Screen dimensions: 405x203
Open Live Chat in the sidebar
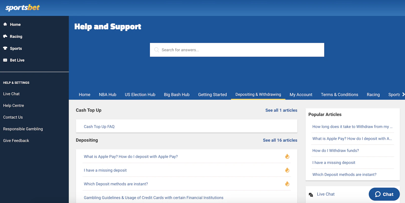[x=11, y=94]
